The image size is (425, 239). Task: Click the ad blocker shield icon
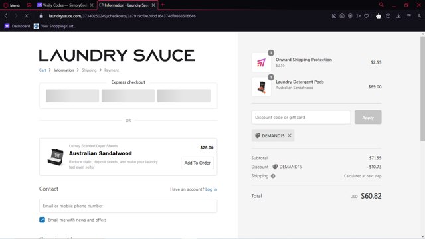350,16
